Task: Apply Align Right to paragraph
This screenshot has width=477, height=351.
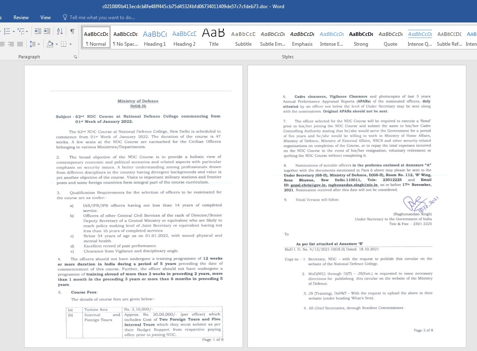Action: [x=11, y=44]
